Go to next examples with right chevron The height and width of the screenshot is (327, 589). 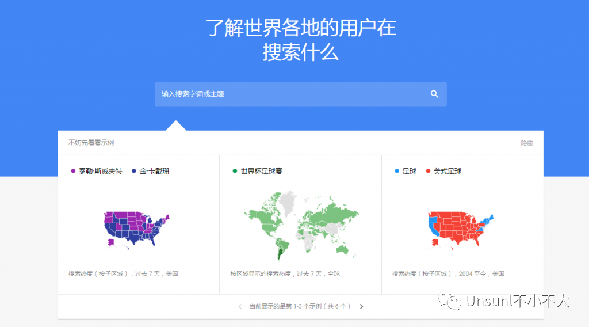pos(361,307)
